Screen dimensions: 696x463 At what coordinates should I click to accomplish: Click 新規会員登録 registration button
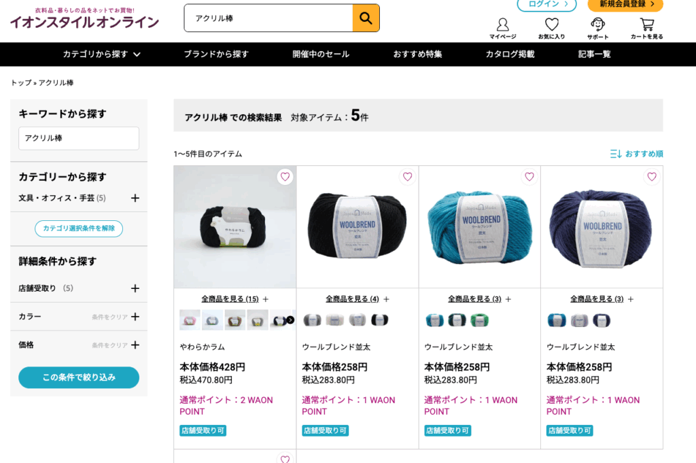(x=625, y=5)
